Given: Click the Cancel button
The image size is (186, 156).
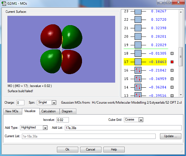Looking at the screenshot, I should (90, 149).
